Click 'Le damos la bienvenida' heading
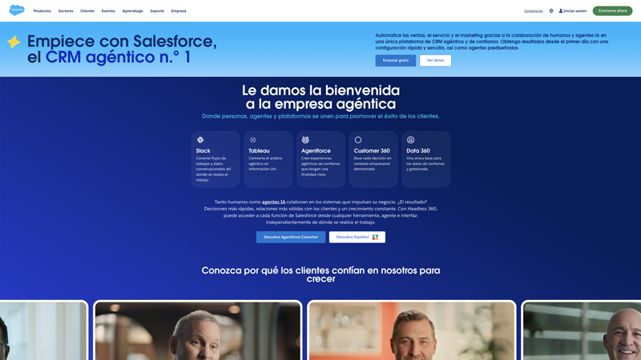The image size is (641, 360). (320, 97)
